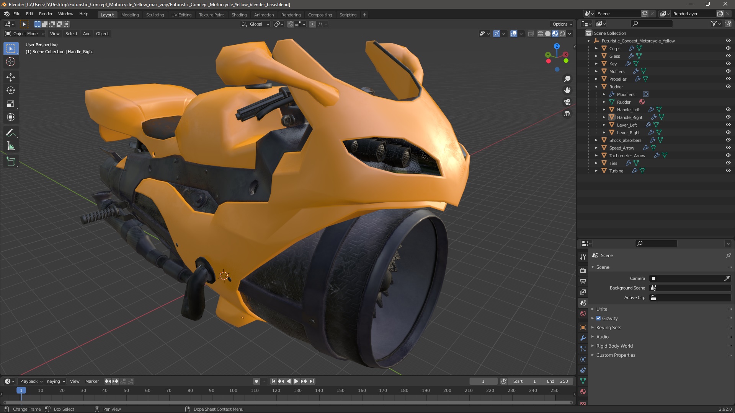
Task: Toggle auto keying record button
Action: (x=256, y=381)
